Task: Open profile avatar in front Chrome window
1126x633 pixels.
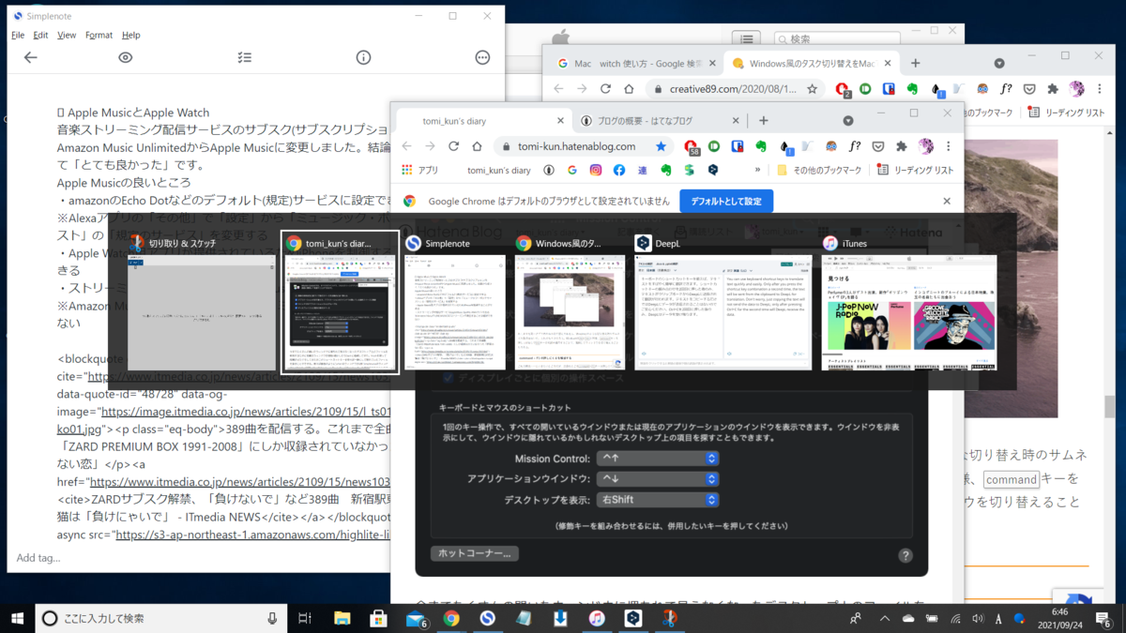Action: (x=926, y=146)
